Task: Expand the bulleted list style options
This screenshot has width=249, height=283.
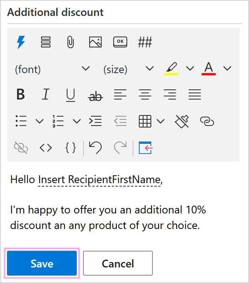Action: pyautogui.click(x=40, y=121)
